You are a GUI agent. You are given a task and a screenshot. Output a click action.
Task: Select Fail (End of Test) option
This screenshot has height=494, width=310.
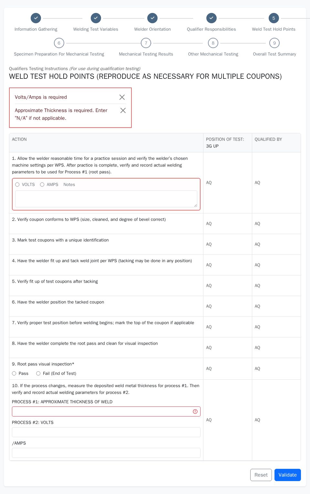pyautogui.click(x=38, y=373)
